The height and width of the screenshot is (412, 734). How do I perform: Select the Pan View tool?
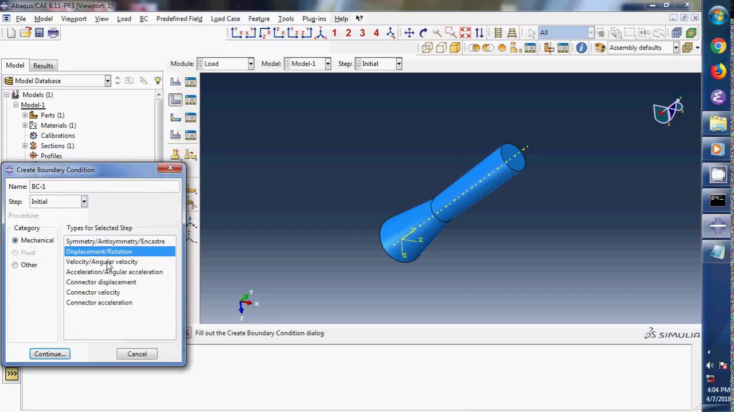pos(409,33)
